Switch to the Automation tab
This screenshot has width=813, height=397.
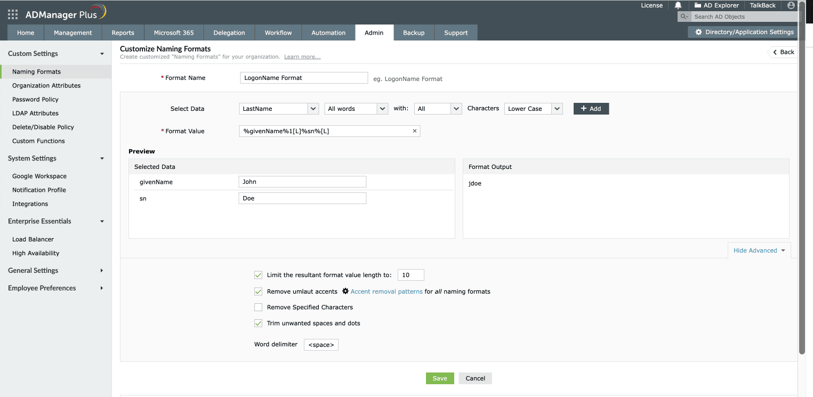[328, 33]
